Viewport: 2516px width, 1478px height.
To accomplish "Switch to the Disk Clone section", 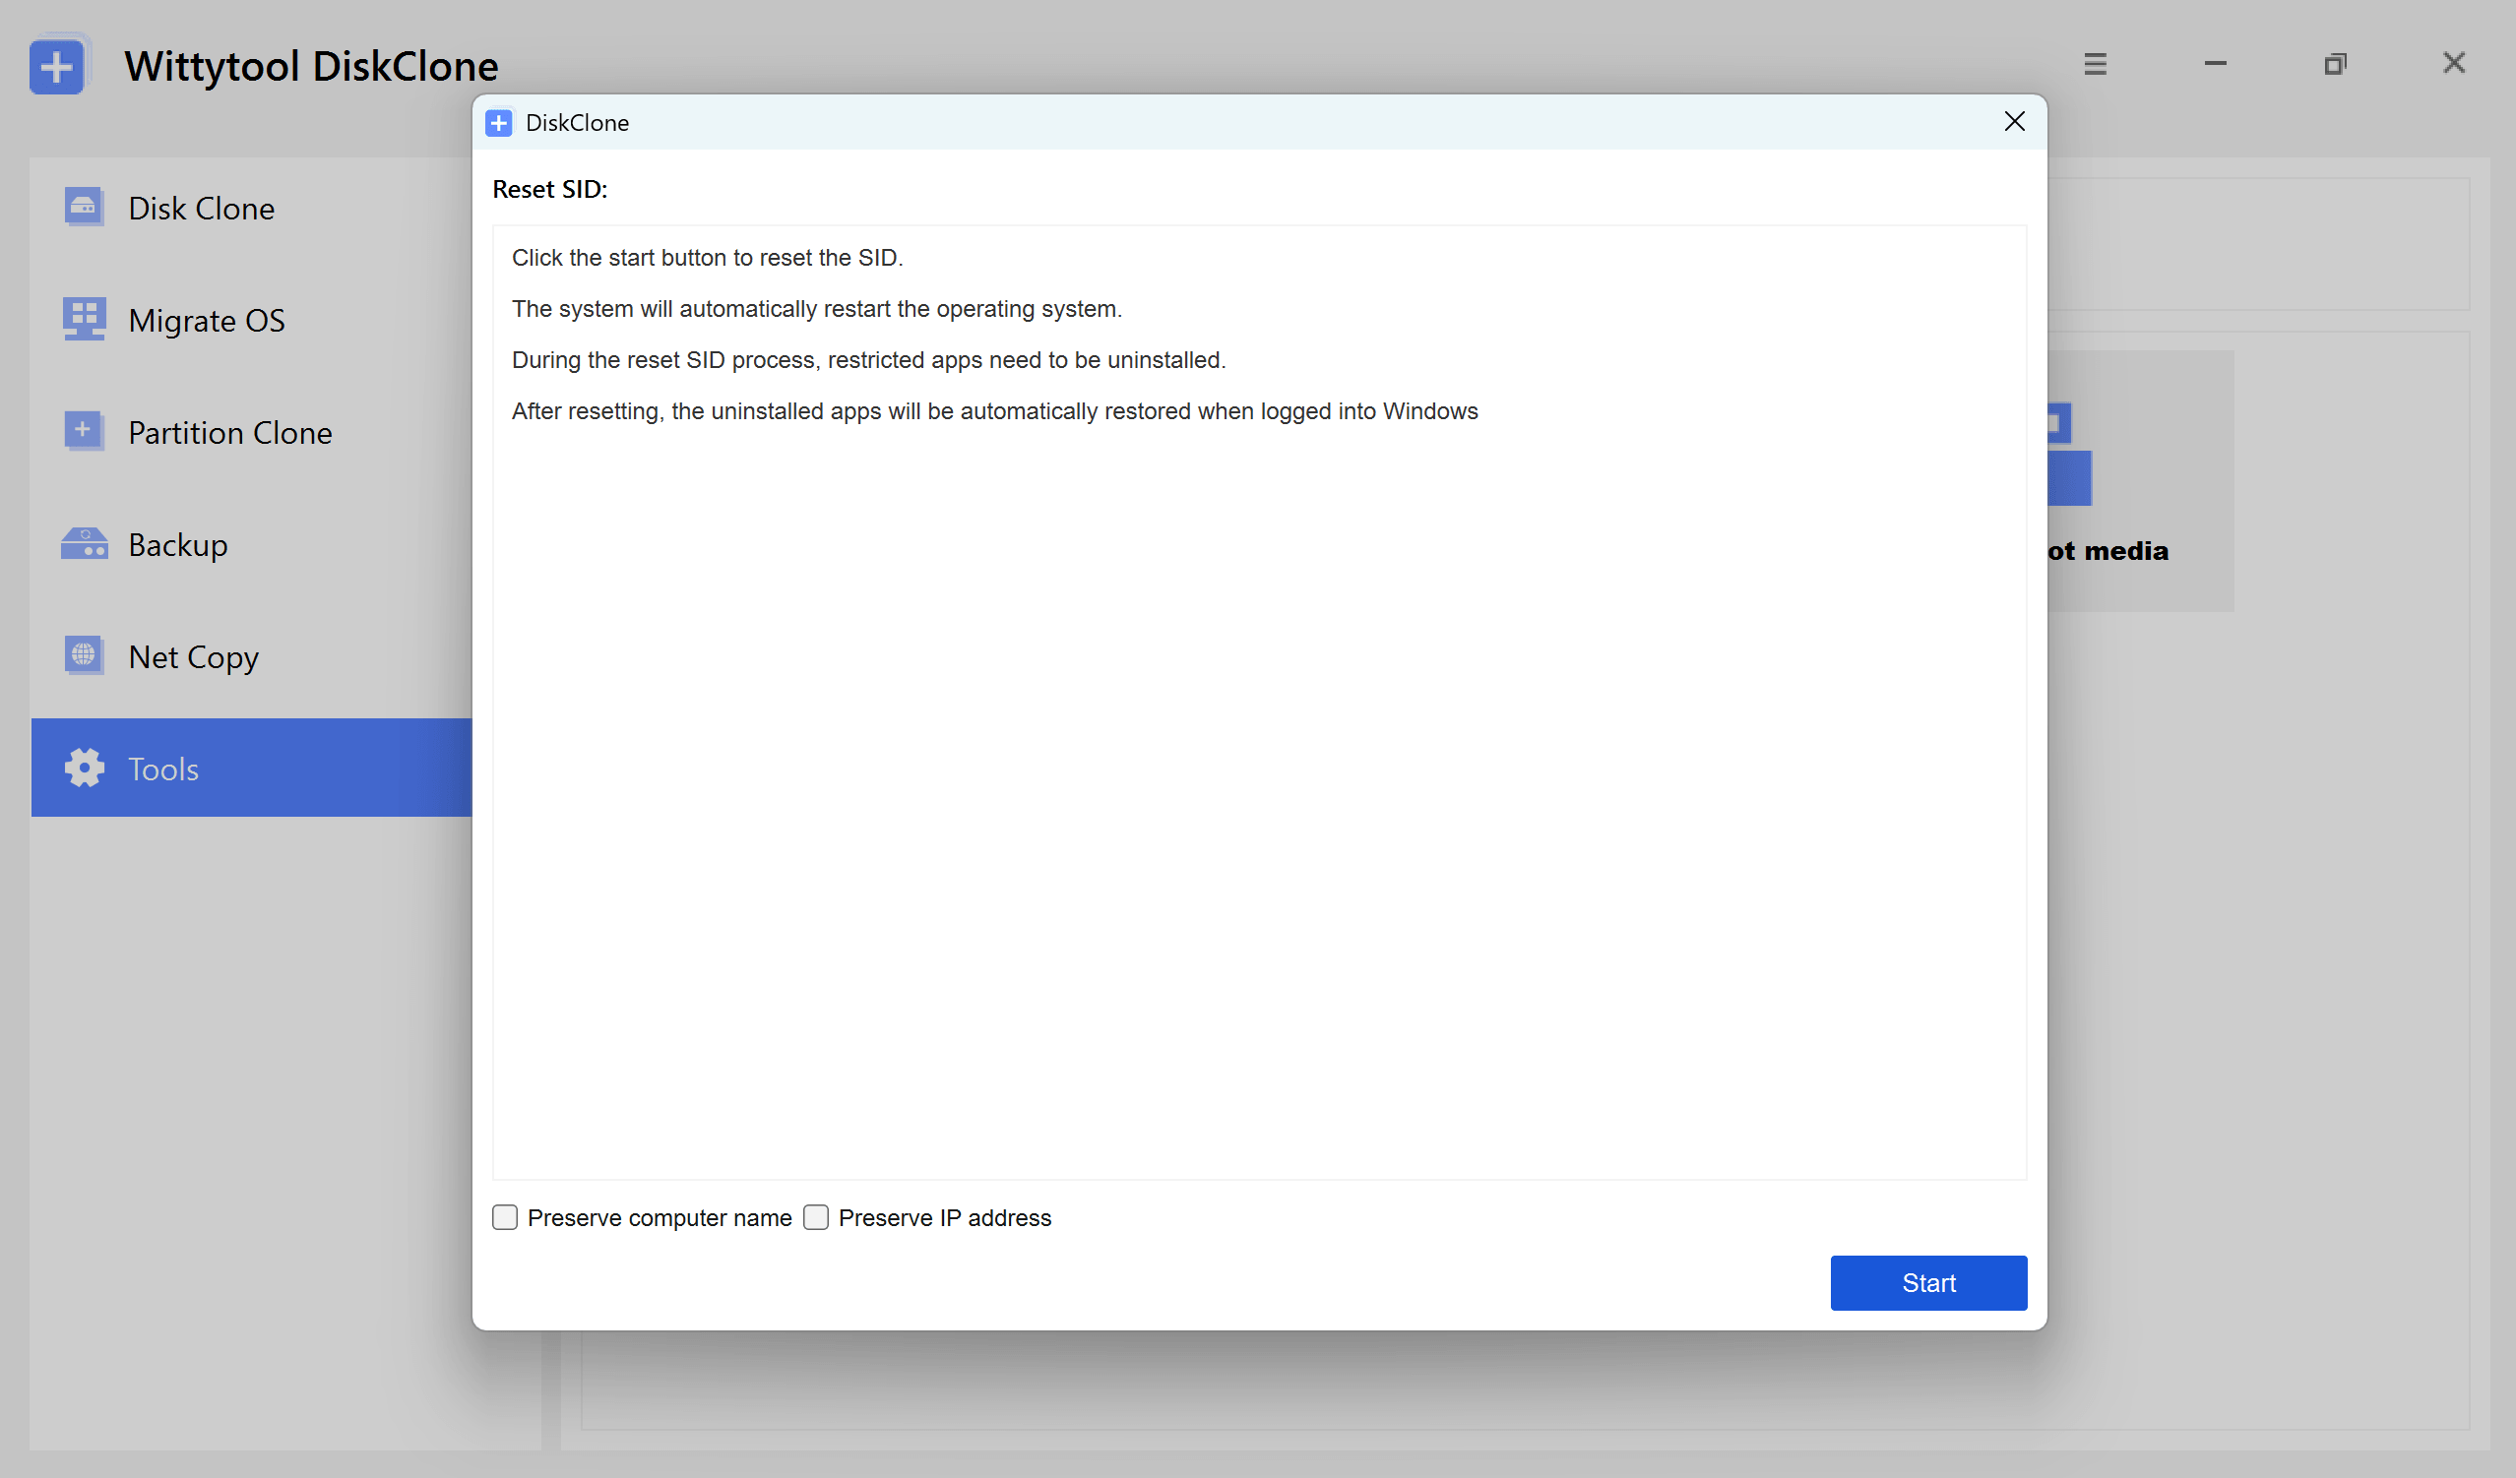I will point(201,209).
